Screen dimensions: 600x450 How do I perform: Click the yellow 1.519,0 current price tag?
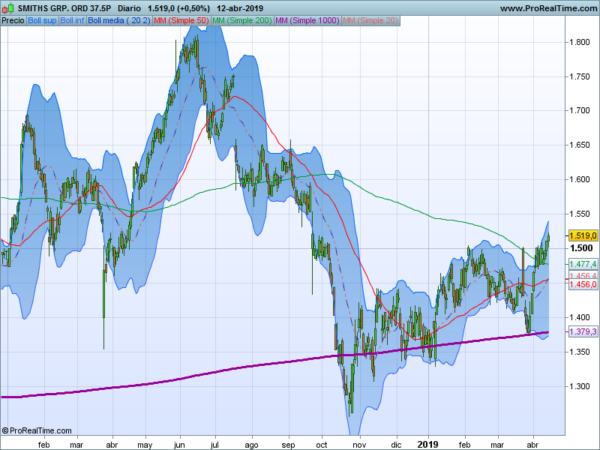click(x=583, y=235)
